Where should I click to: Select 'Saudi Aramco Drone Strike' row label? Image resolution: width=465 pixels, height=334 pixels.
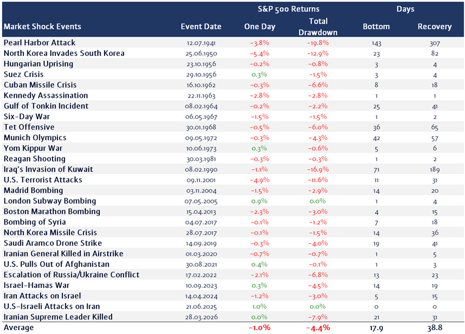click(x=53, y=243)
